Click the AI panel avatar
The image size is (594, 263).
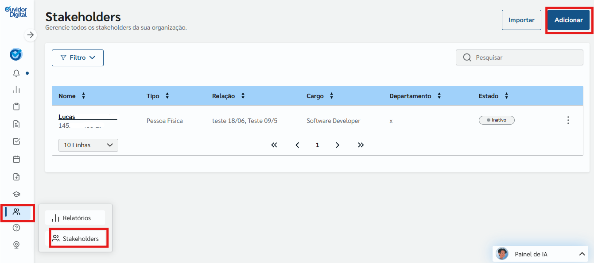coord(502,254)
